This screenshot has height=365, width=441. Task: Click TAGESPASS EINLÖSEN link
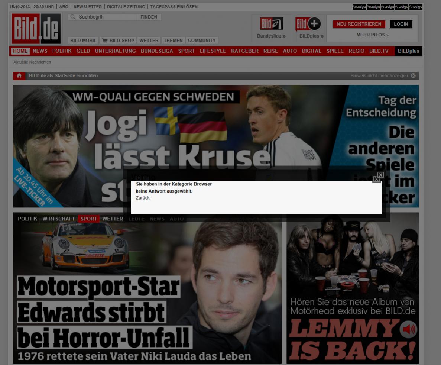[x=174, y=6]
